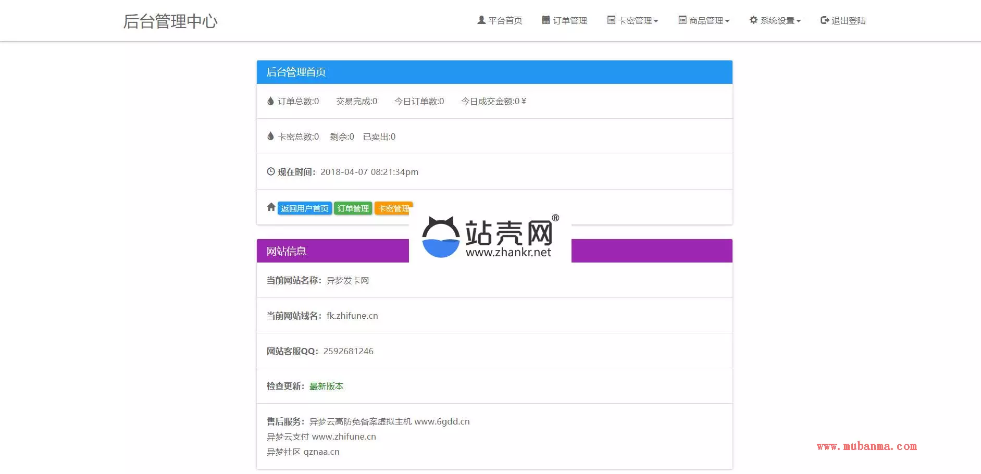Click the droplet icon beside 订单总数
981x474 pixels.
[x=270, y=101]
